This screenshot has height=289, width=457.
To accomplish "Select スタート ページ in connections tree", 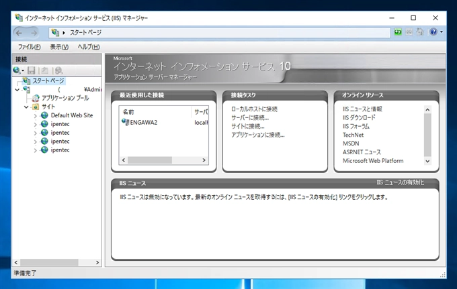I will point(48,81).
